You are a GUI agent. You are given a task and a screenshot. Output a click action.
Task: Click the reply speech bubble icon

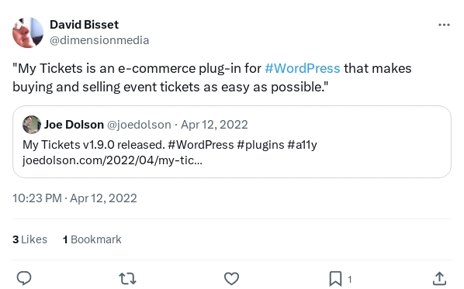click(x=24, y=278)
